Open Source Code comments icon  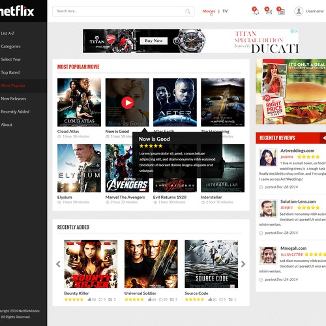[x=221, y=299]
